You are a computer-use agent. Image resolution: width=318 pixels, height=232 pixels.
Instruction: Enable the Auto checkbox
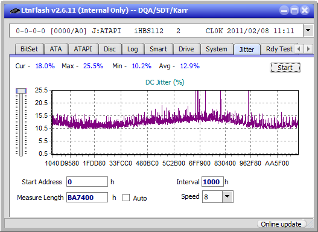click(126, 198)
